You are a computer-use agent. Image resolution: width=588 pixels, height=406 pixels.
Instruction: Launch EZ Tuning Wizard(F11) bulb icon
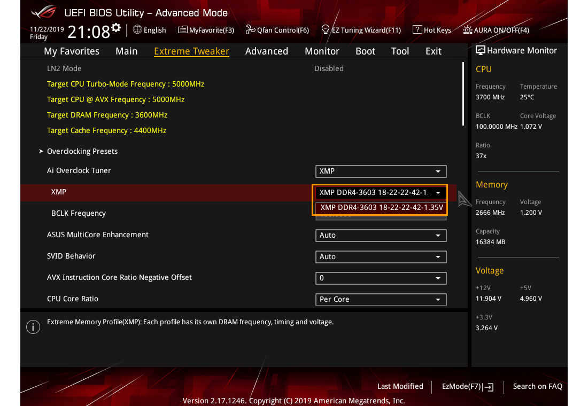coord(326,29)
